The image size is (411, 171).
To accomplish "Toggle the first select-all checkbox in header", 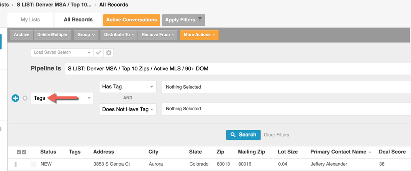I will pyautogui.click(x=19, y=152).
